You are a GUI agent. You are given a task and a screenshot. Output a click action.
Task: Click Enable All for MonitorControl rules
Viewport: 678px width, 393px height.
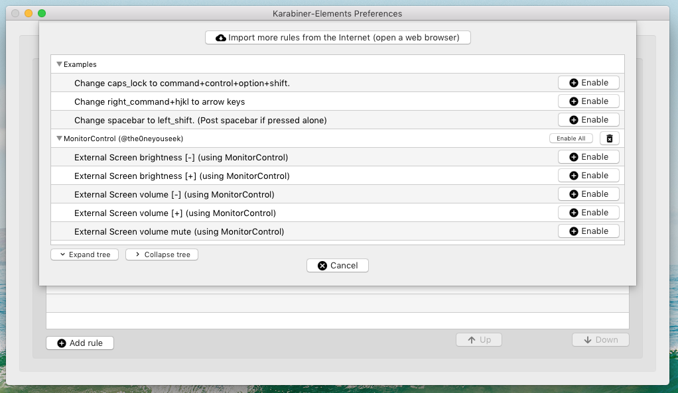[571, 138]
